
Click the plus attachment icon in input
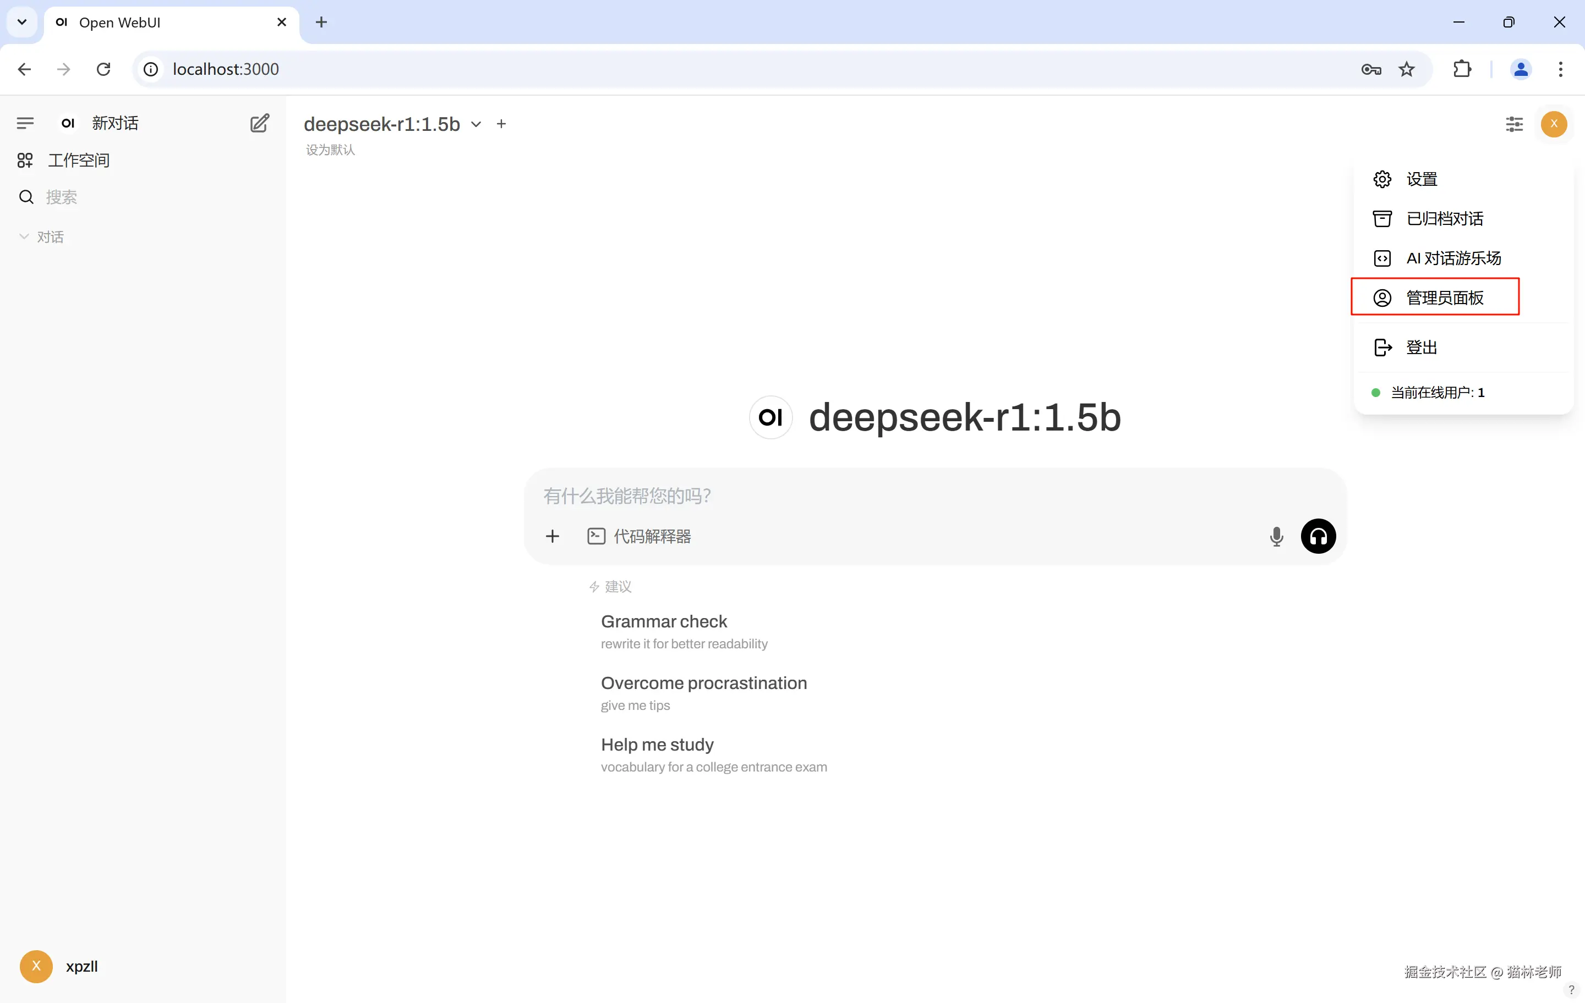pos(552,536)
